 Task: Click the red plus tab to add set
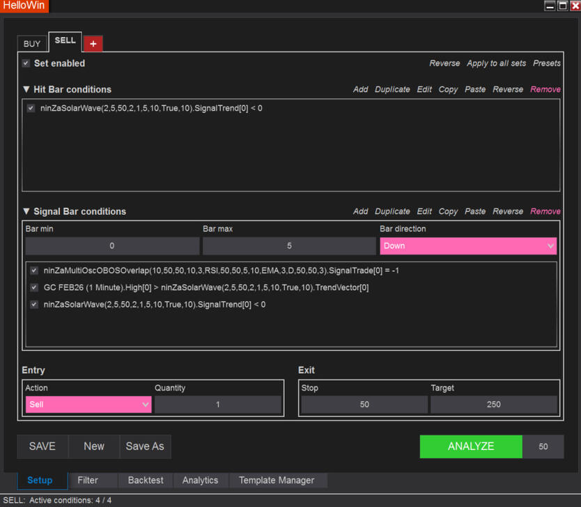(93, 43)
